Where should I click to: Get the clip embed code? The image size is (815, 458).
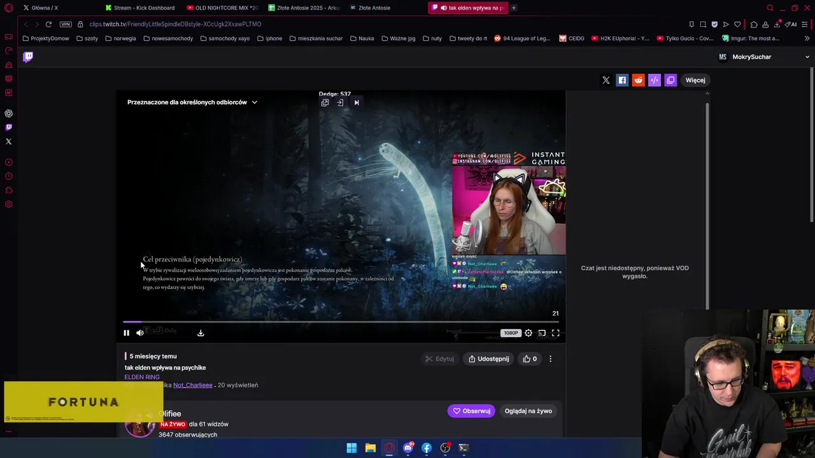[655, 80]
